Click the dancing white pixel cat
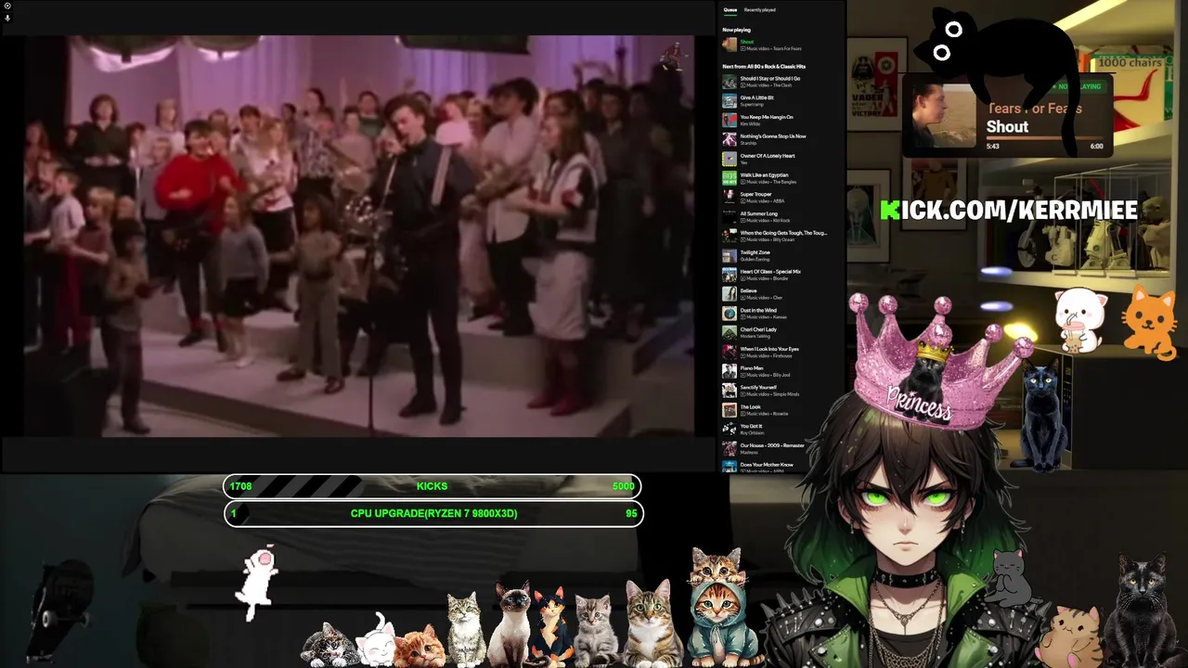1188x668 pixels. coord(259,583)
